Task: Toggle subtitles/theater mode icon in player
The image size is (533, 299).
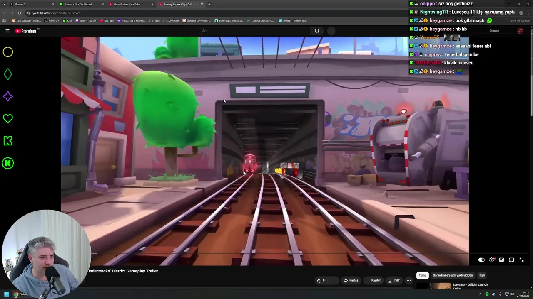Action: pos(501,260)
